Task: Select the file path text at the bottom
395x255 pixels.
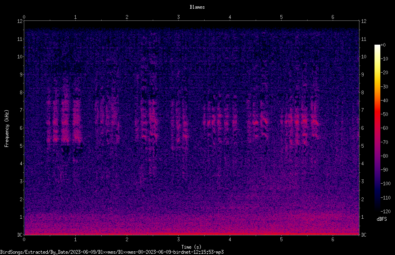Action: tap(112, 252)
